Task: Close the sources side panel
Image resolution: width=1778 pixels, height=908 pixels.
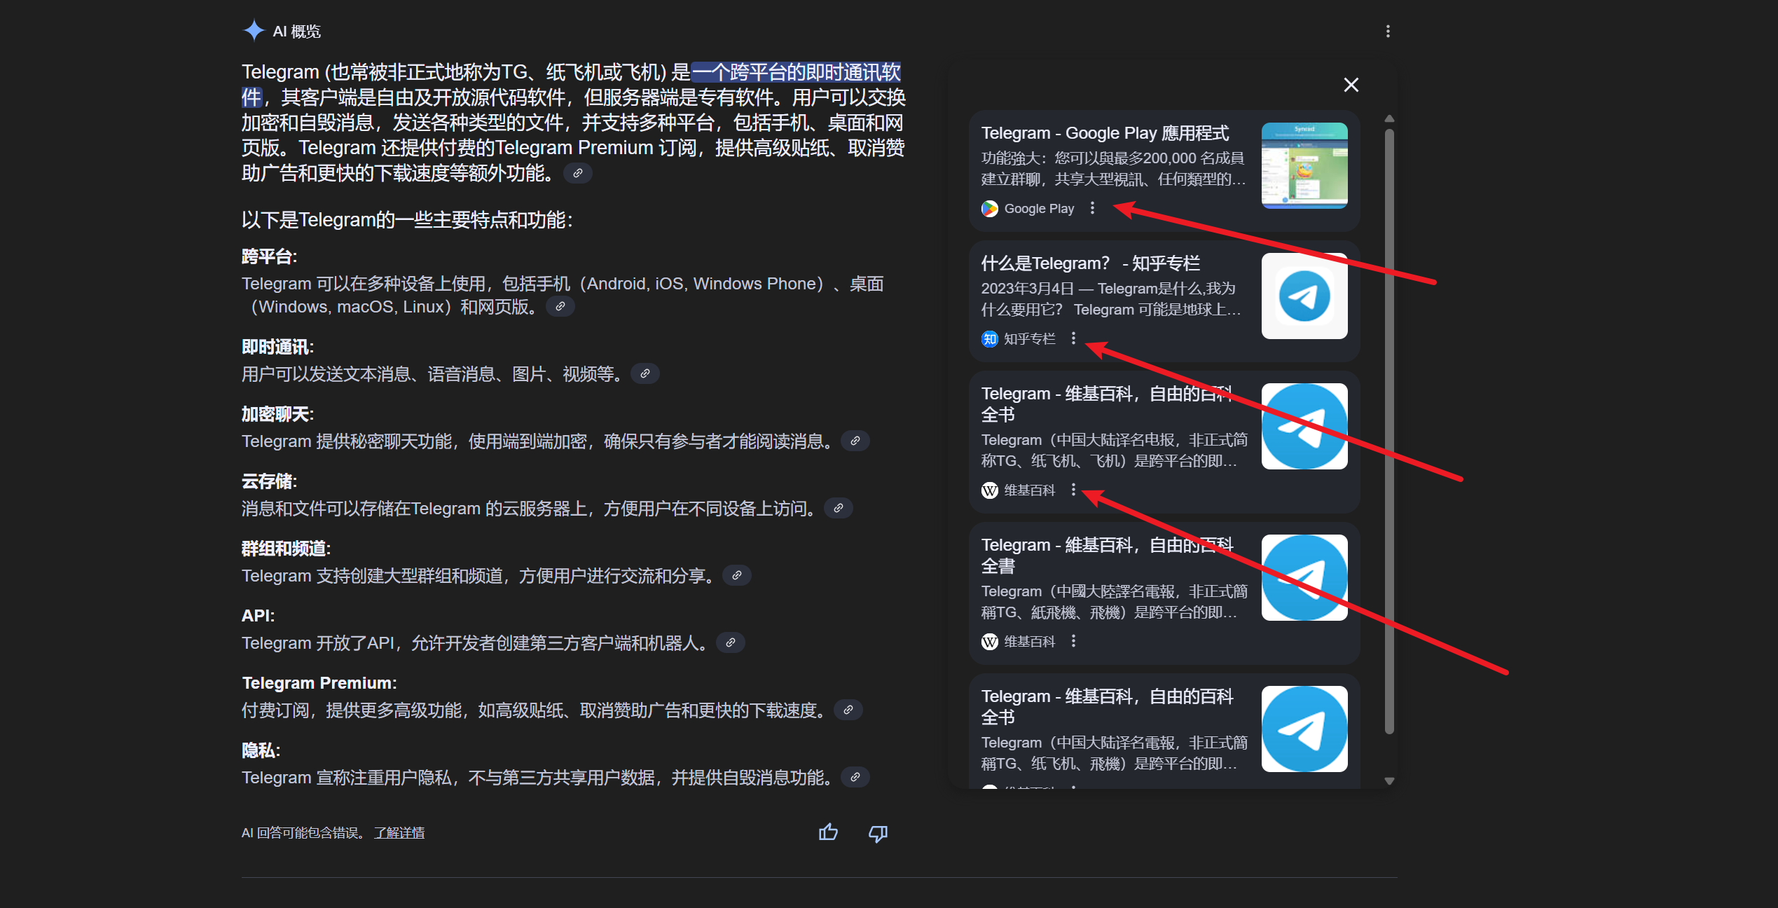Action: tap(1351, 85)
